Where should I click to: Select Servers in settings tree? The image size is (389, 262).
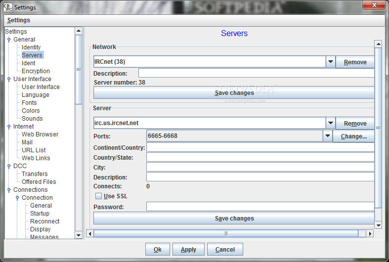(32, 55)
